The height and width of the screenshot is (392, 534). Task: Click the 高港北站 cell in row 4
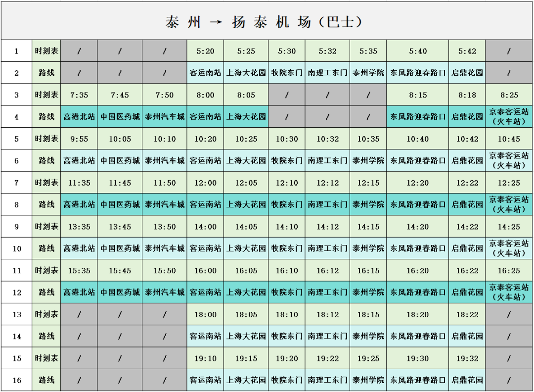(x=79, y=116)
